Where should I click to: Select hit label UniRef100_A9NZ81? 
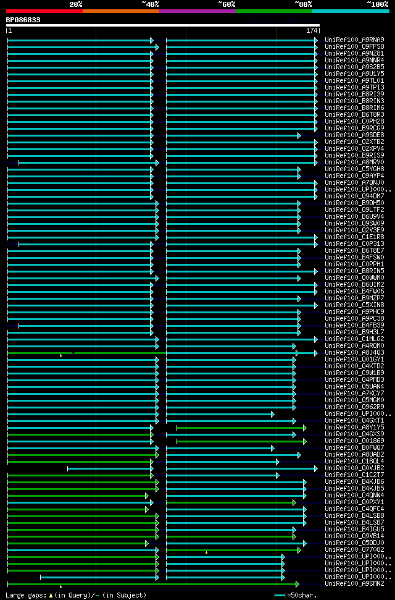(x=354, y=54)
